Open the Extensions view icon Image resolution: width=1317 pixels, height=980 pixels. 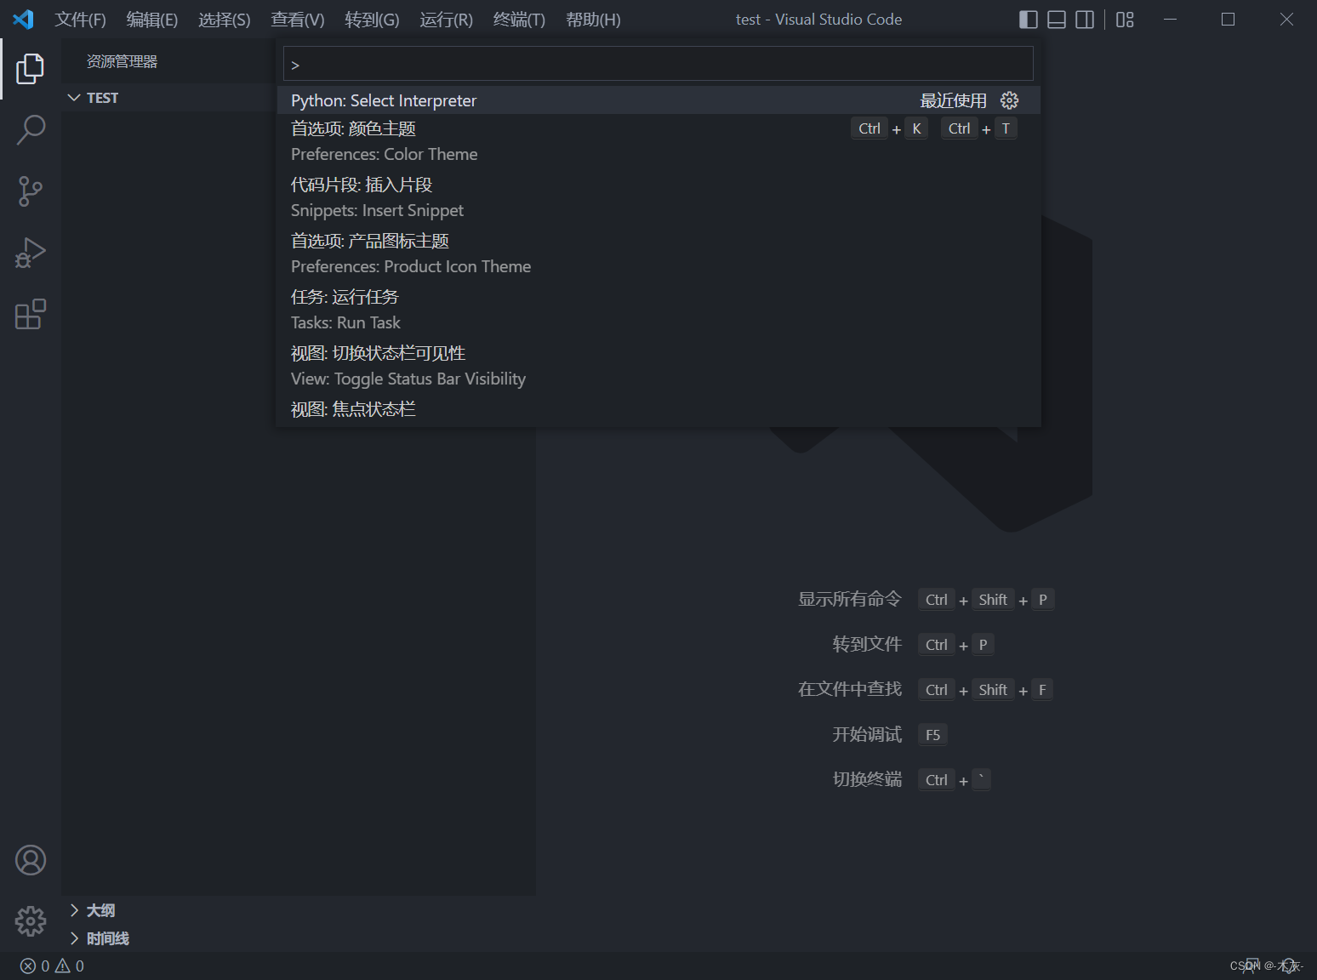click(30, 314)
